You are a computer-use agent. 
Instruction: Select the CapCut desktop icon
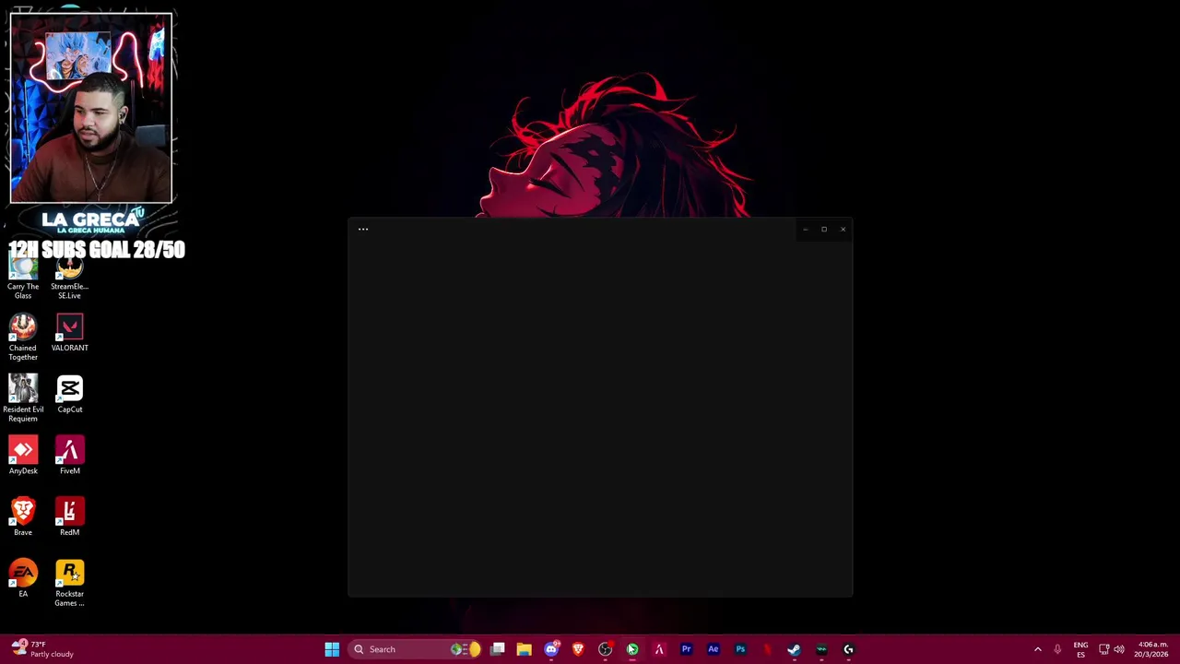coord(69,395)
